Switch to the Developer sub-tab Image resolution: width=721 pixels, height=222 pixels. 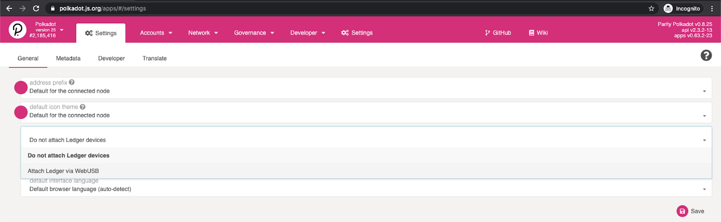(111, 59)
